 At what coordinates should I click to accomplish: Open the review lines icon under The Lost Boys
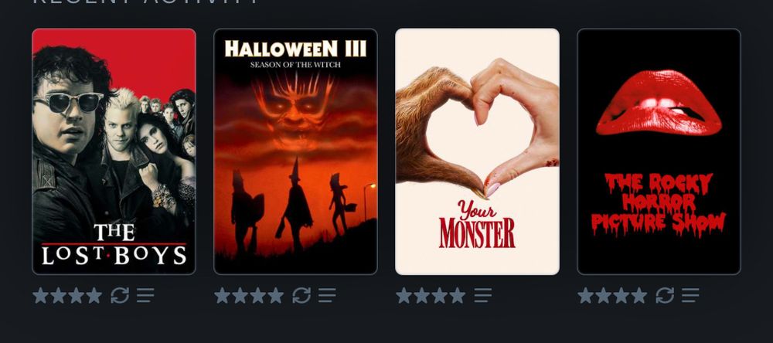point(145,296)
